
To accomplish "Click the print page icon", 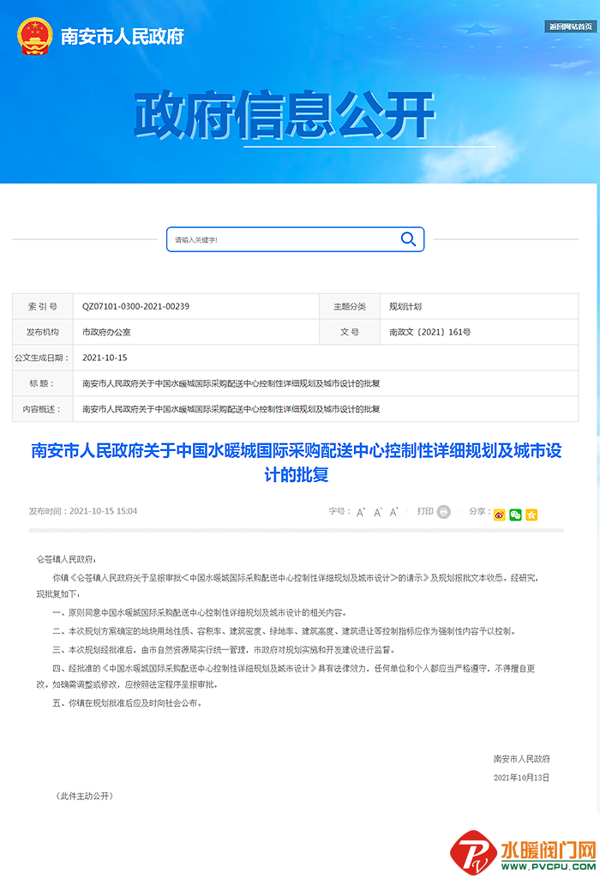I will (444, 512).
